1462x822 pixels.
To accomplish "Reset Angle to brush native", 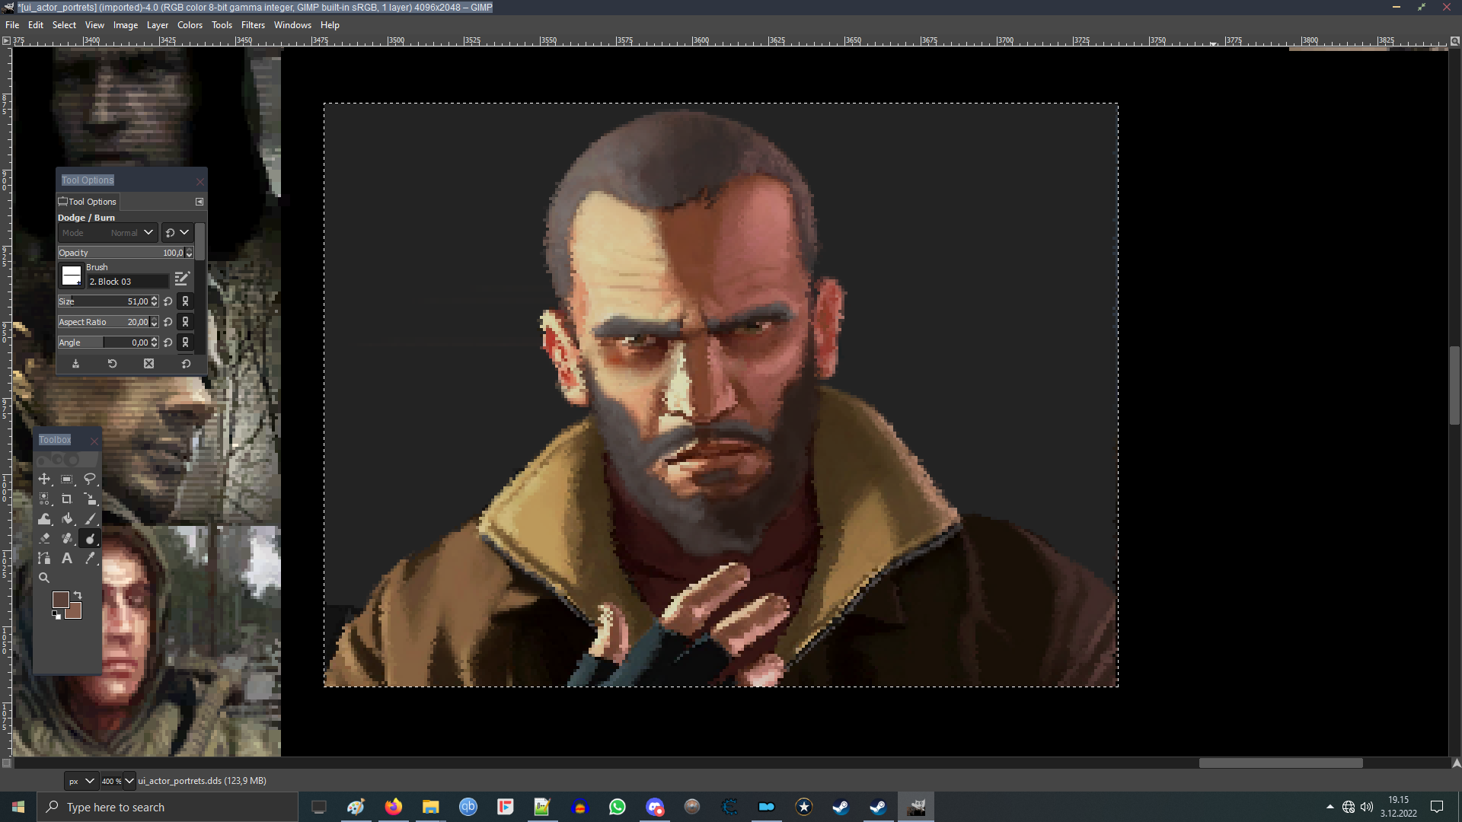I will click(168, 342).
